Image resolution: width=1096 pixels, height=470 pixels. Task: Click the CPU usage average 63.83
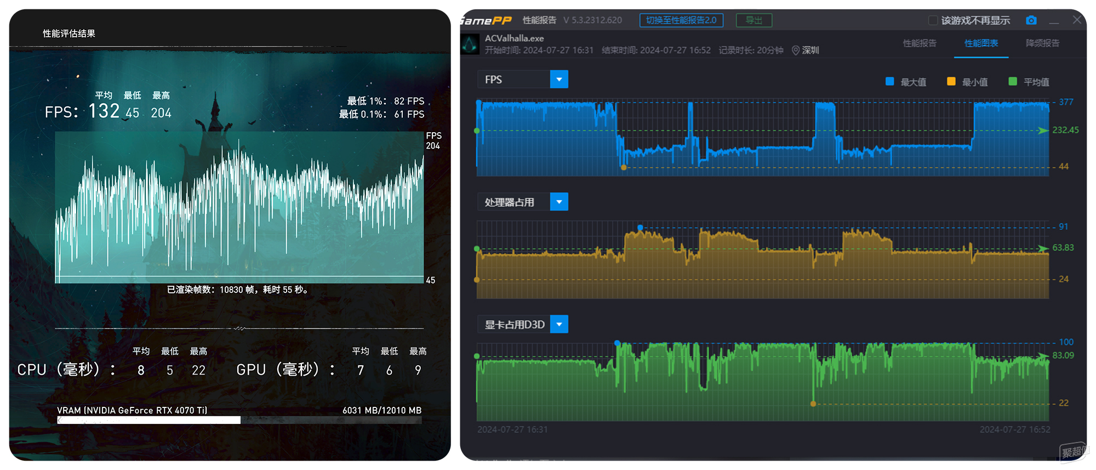(x=1063, y=247)
